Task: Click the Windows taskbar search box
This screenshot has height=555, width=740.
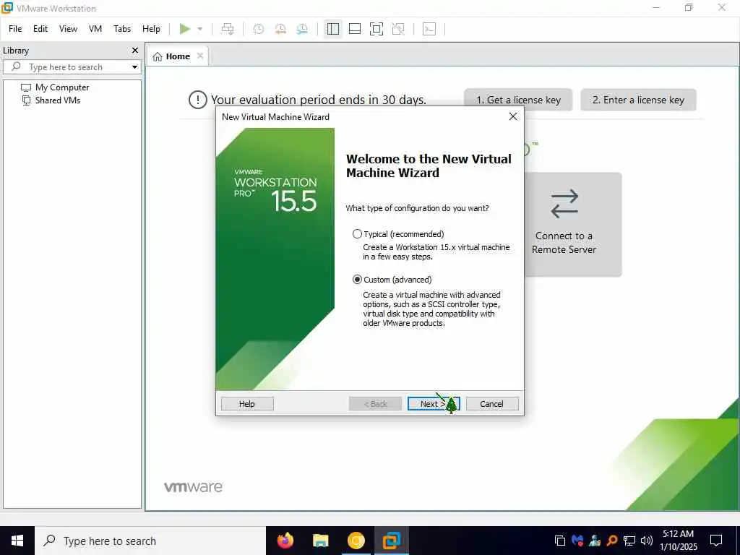Action: 150,541
